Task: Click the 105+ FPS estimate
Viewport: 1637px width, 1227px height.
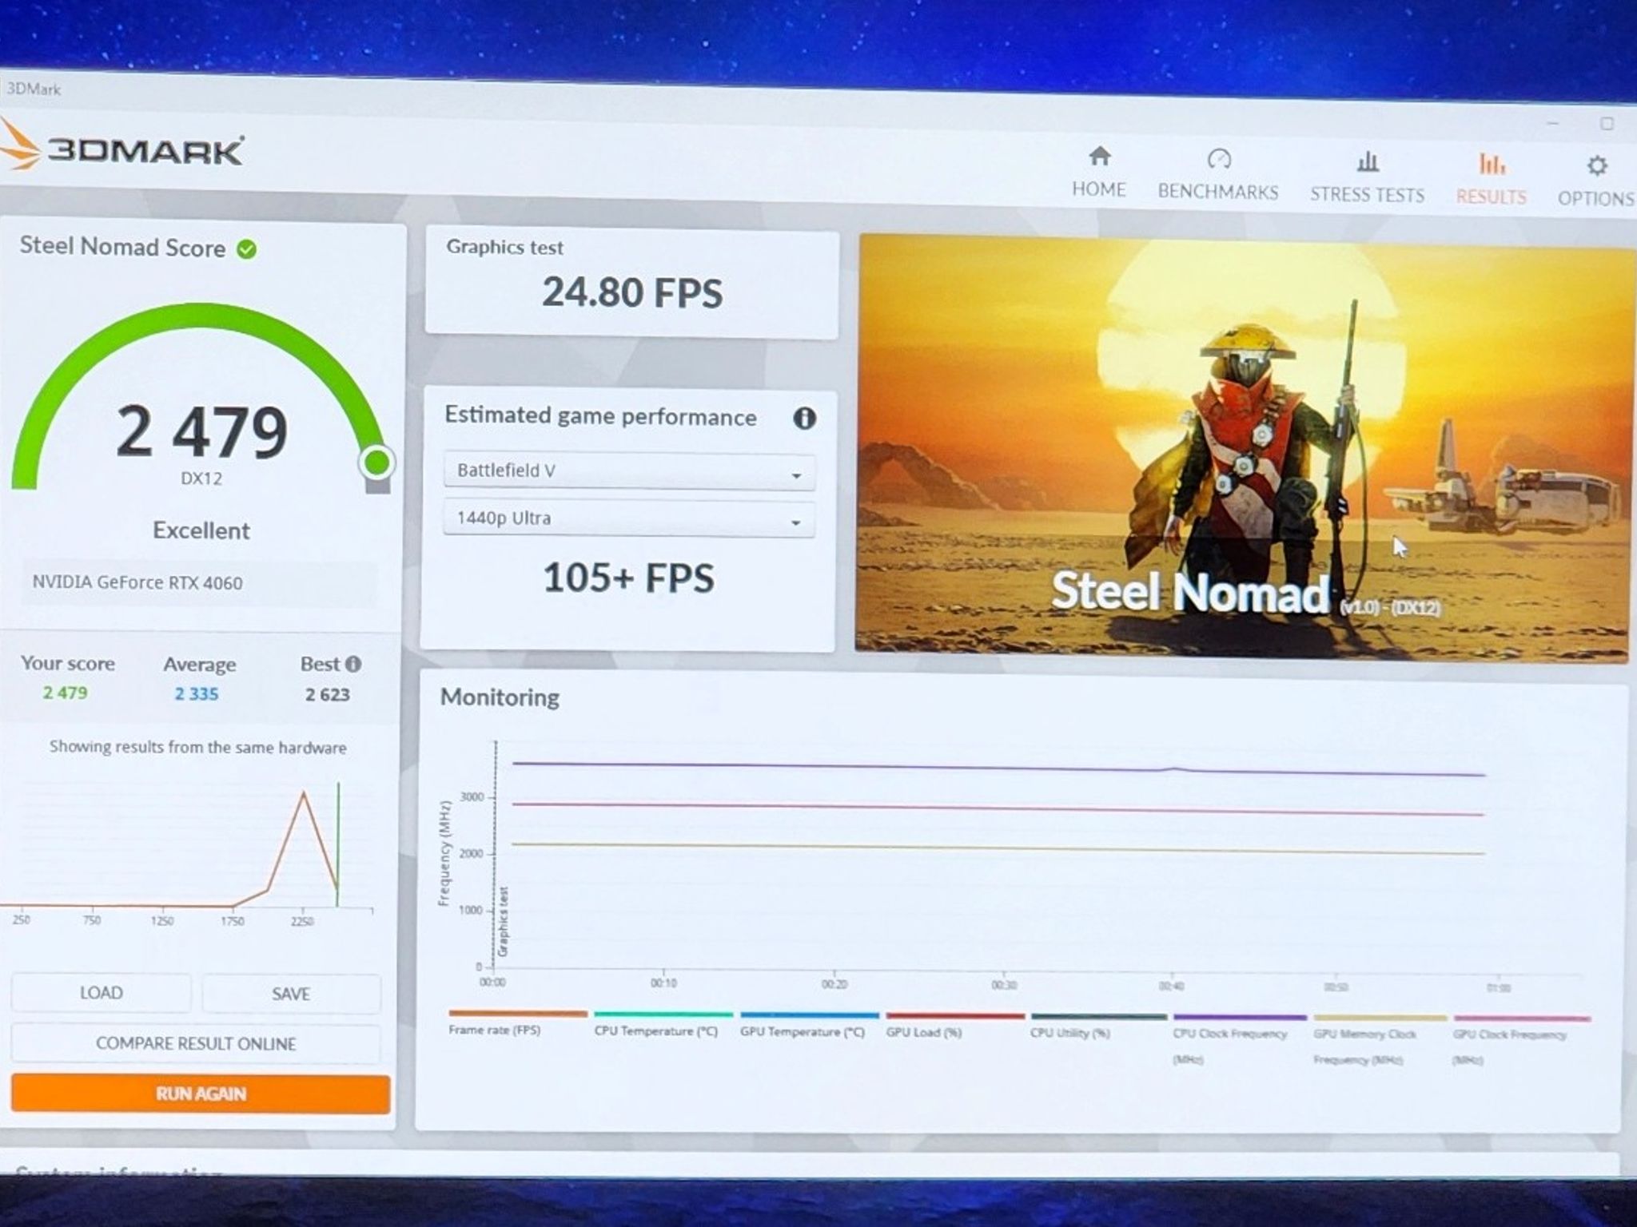Action: pyautogui.click(x=628, y=578)
